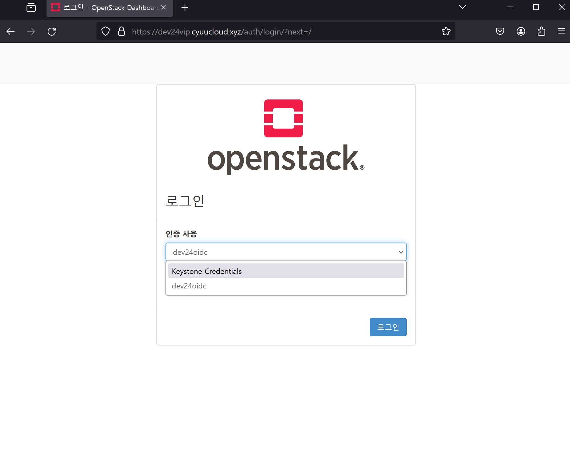
Task: Open the extensions puzzle-piece icon
Action: pyautogui.click(x=541, y=31)
